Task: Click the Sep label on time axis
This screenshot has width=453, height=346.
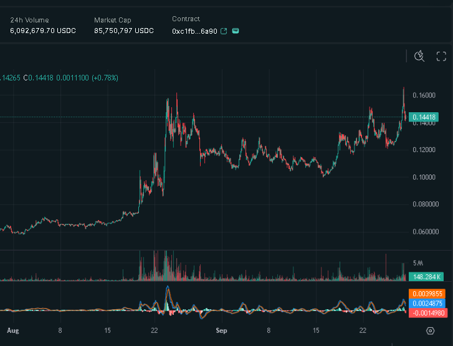Action: pos(221,330)
